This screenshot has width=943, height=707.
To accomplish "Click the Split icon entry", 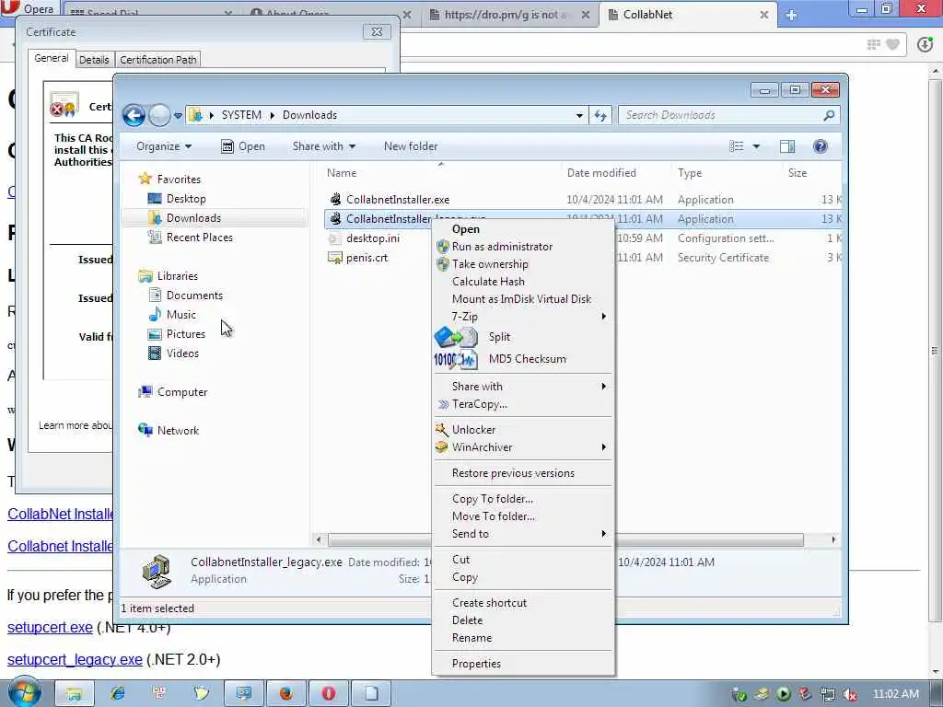I will pos(456,337).
